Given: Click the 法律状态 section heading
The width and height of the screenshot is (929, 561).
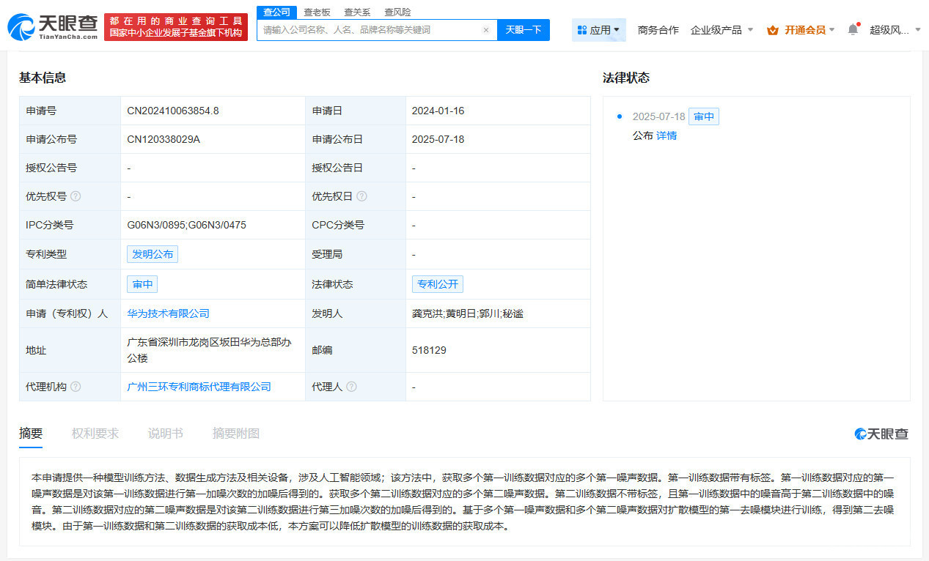Looking at the screenshot, I should tap(626, 78).
